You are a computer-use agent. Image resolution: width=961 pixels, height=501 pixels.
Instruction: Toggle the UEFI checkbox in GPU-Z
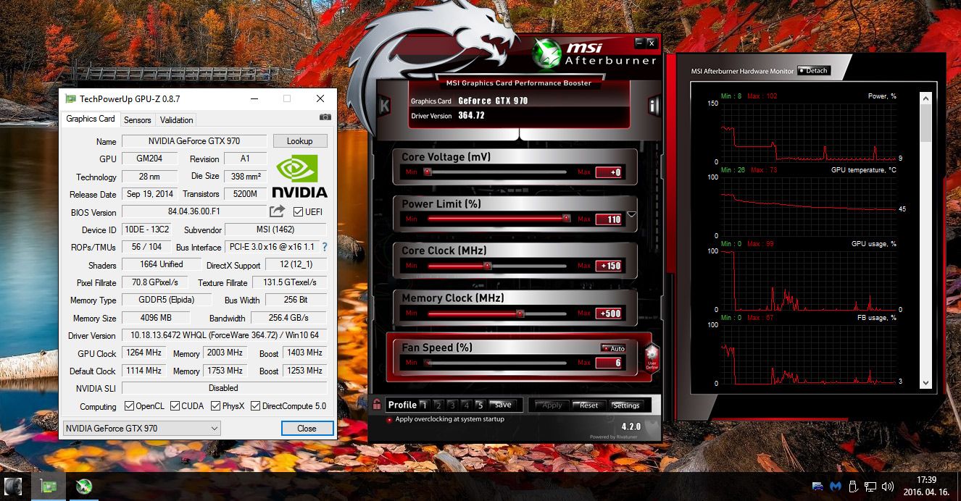(x=298, y=211)
